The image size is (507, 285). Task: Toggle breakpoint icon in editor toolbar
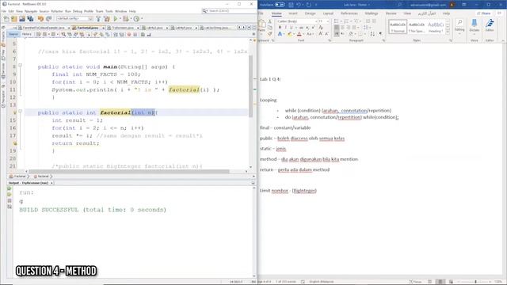(x=129, y=34)
